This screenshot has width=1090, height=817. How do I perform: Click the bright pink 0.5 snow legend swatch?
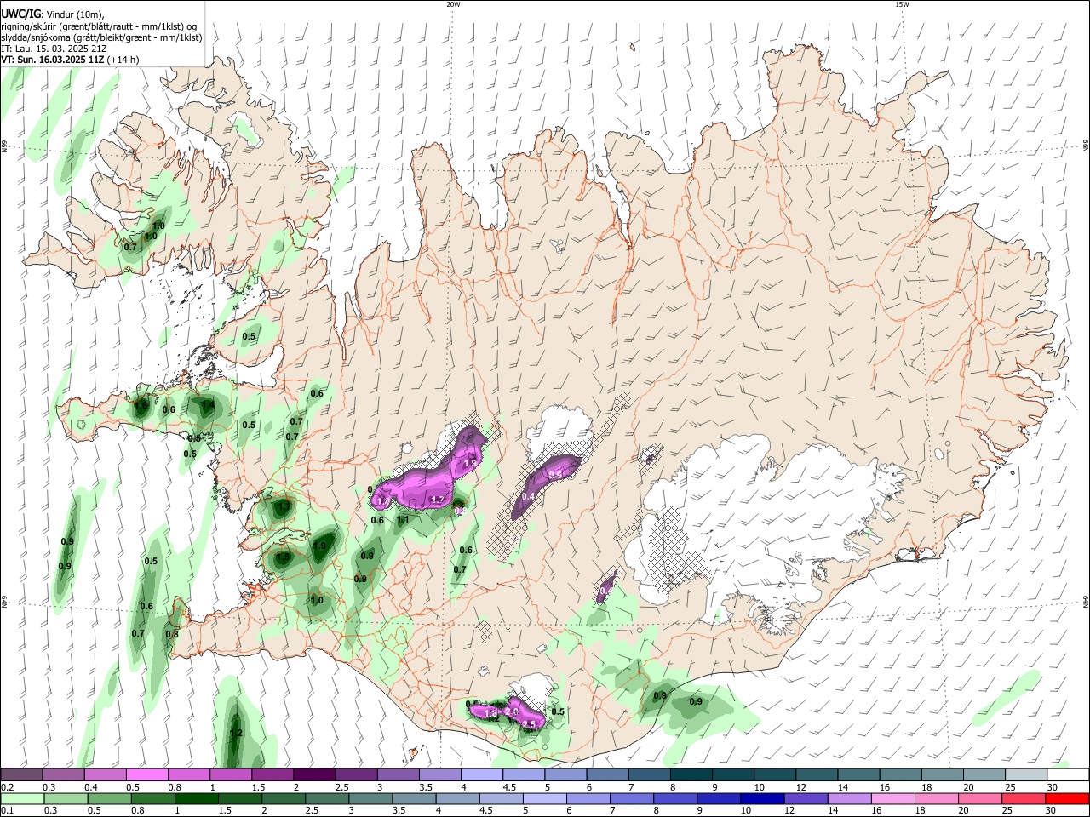tap(147, 774)
